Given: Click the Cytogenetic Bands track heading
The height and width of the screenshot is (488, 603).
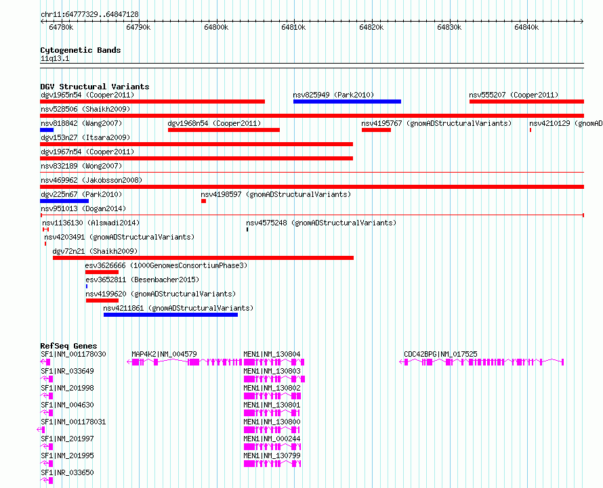Looking at the screenshot, I should pos(81,50).
